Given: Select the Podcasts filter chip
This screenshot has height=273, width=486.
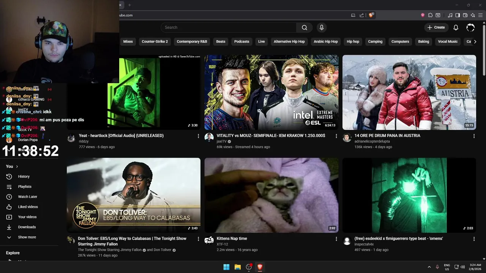Looking at the screenshot, I should (x=241, y=42).
